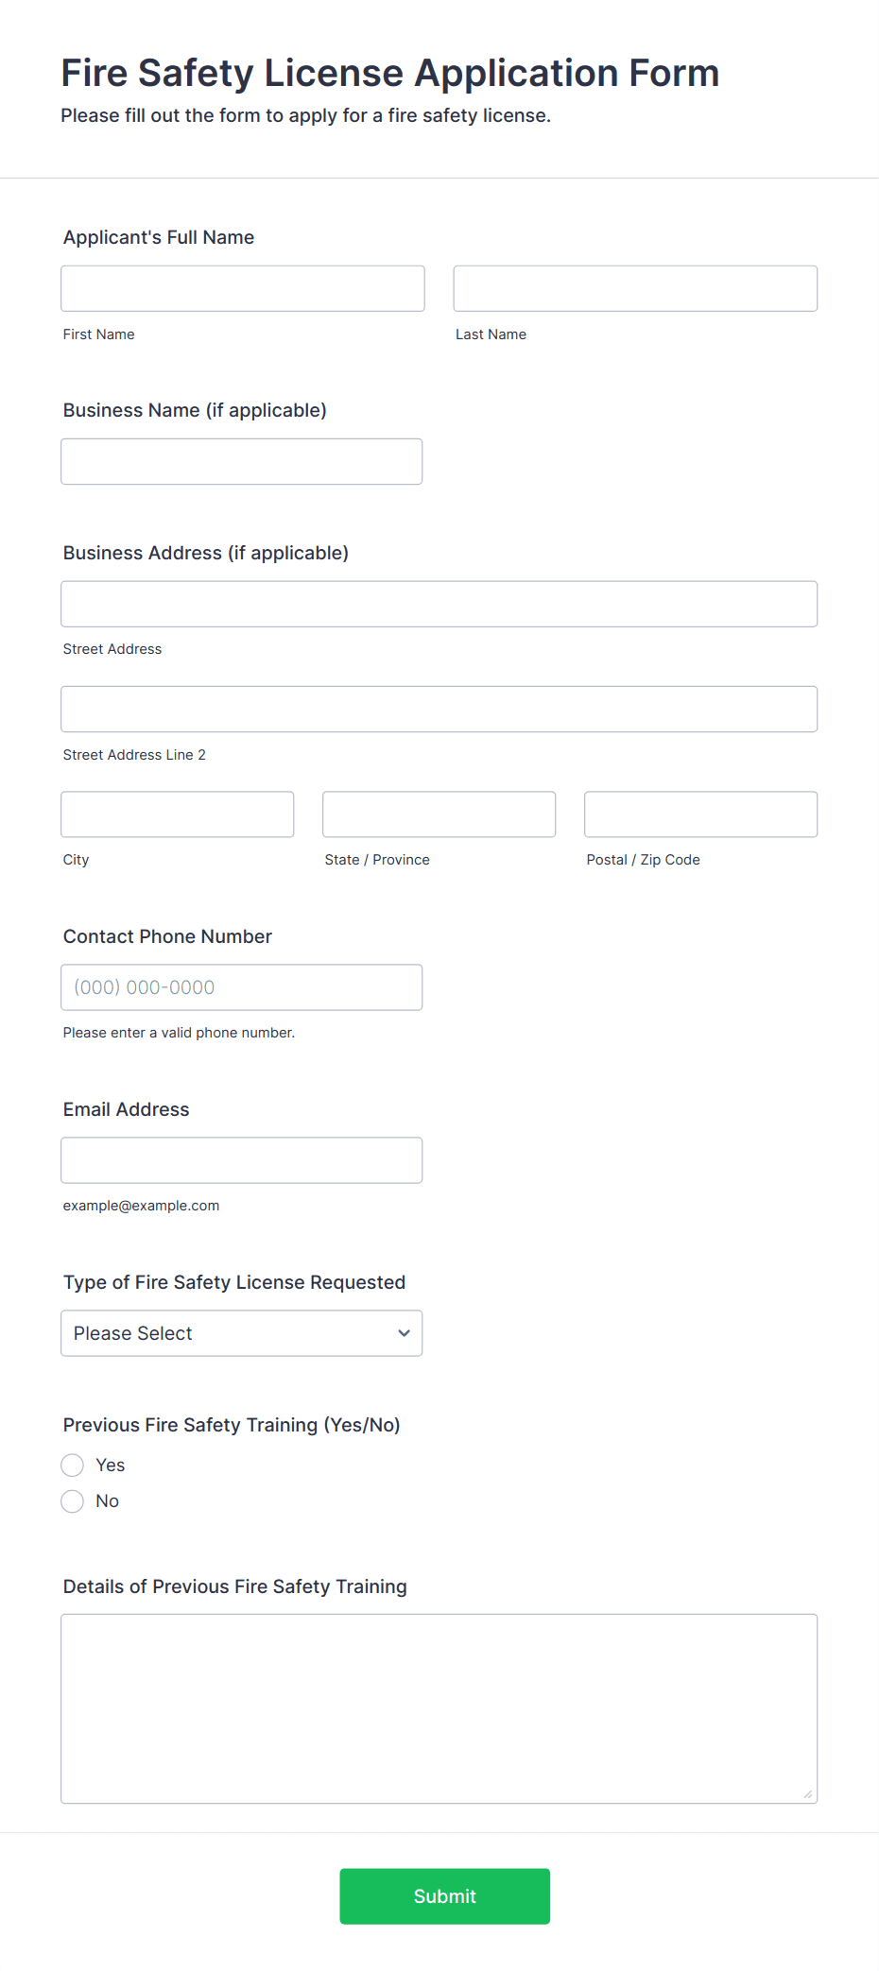
Task: Click the dropdown chevron arrow icon
Action: [x=405, y=1333]
